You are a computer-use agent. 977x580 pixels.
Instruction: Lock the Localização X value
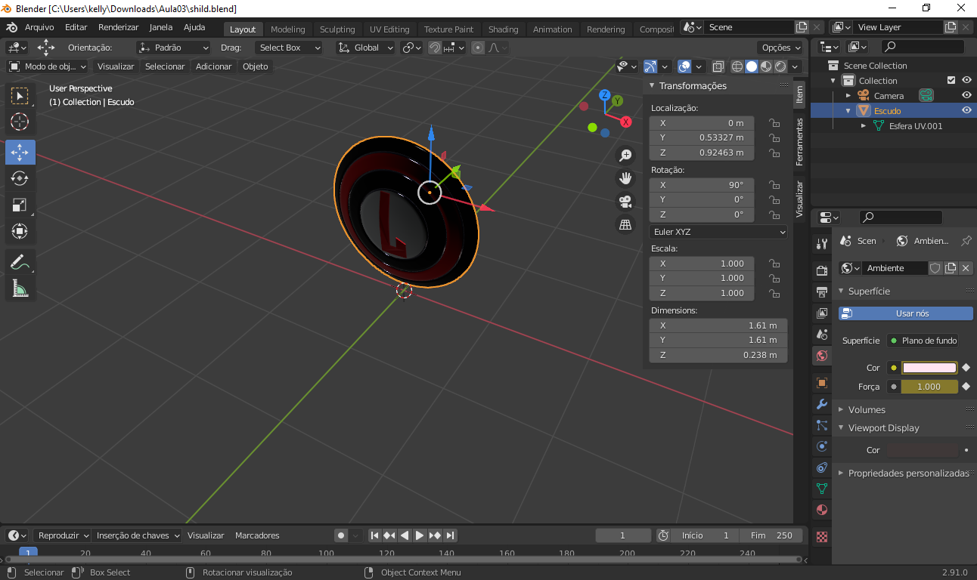[x=774, y=123]
